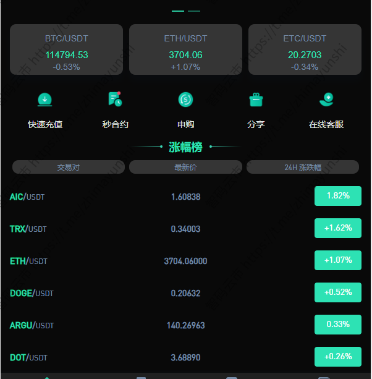Open online customer service icon (在线客服)
Viewport: 372px width, 379px height.
click(326, 99)
